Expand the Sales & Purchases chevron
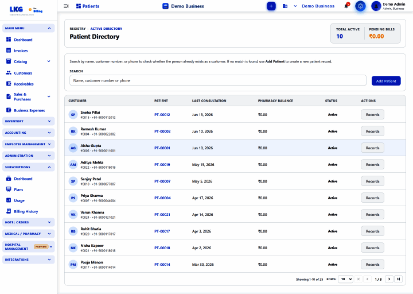 [x=49, y=96]
